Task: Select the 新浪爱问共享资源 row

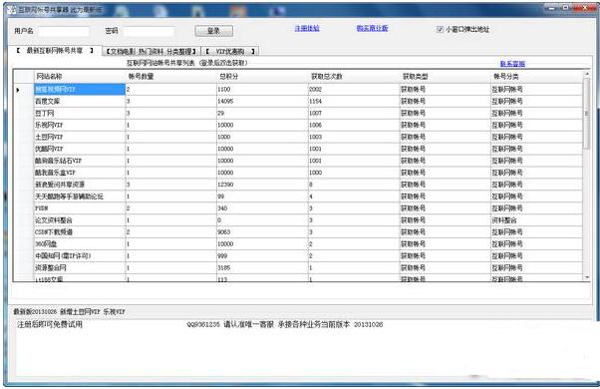Action: click(298, 185)
